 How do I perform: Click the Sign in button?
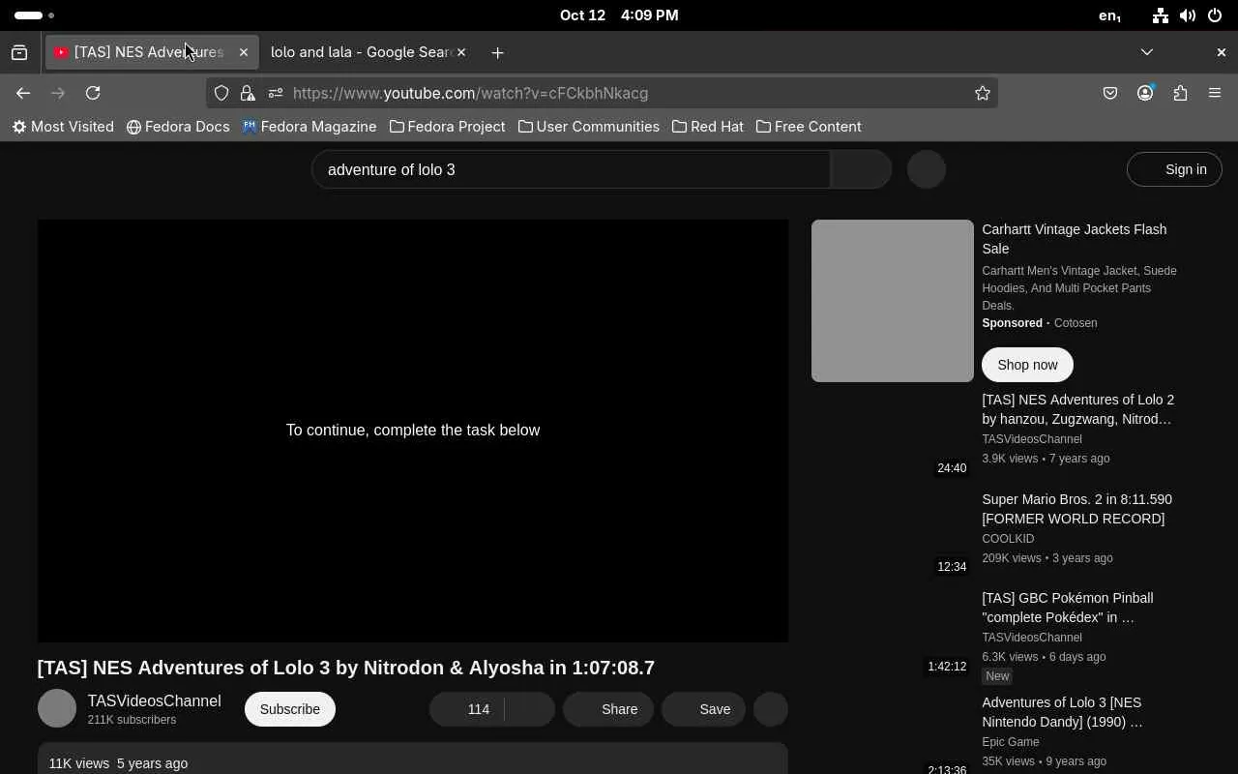pos(1174,169)
